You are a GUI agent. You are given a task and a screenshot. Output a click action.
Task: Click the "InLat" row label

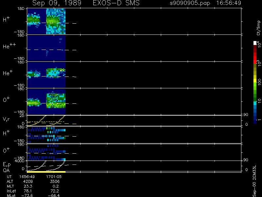tap(11, 191)
